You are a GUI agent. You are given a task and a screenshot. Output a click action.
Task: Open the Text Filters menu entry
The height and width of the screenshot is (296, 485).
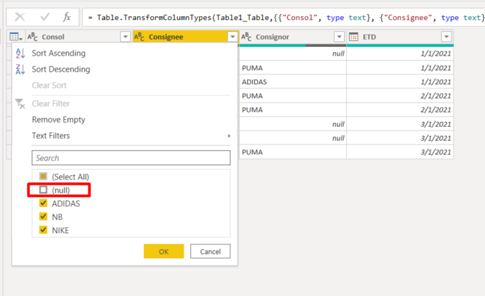51,136
